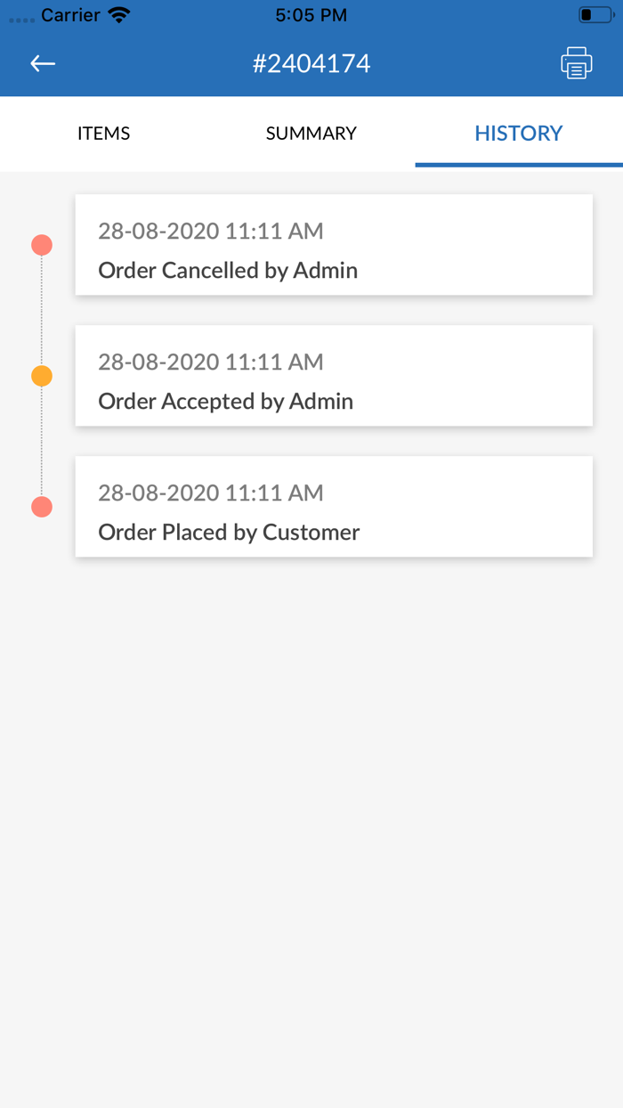Tap the timestamp on the accepted entry
The image size is (623, 1108).
(210, 363)
